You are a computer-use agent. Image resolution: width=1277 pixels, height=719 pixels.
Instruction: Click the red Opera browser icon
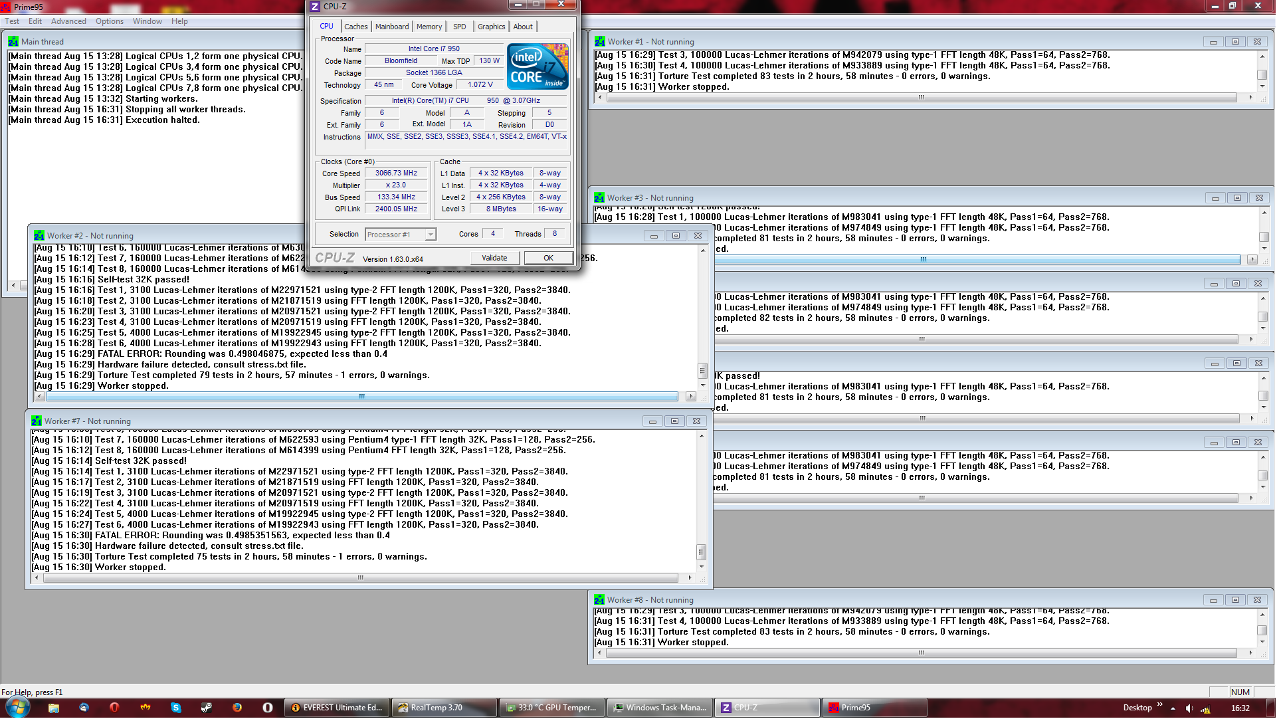114,708
